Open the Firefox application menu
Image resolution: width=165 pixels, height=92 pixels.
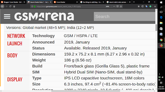pos(155,6)
